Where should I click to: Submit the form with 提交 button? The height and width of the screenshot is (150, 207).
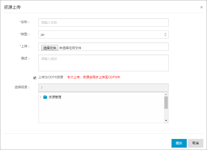[x=179, y=143]
